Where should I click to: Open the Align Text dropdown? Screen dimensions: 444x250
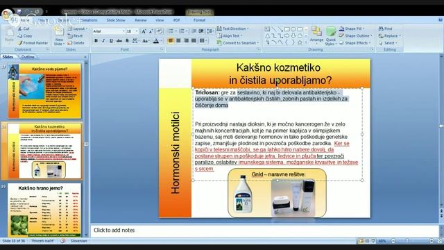tap(230, 36)
